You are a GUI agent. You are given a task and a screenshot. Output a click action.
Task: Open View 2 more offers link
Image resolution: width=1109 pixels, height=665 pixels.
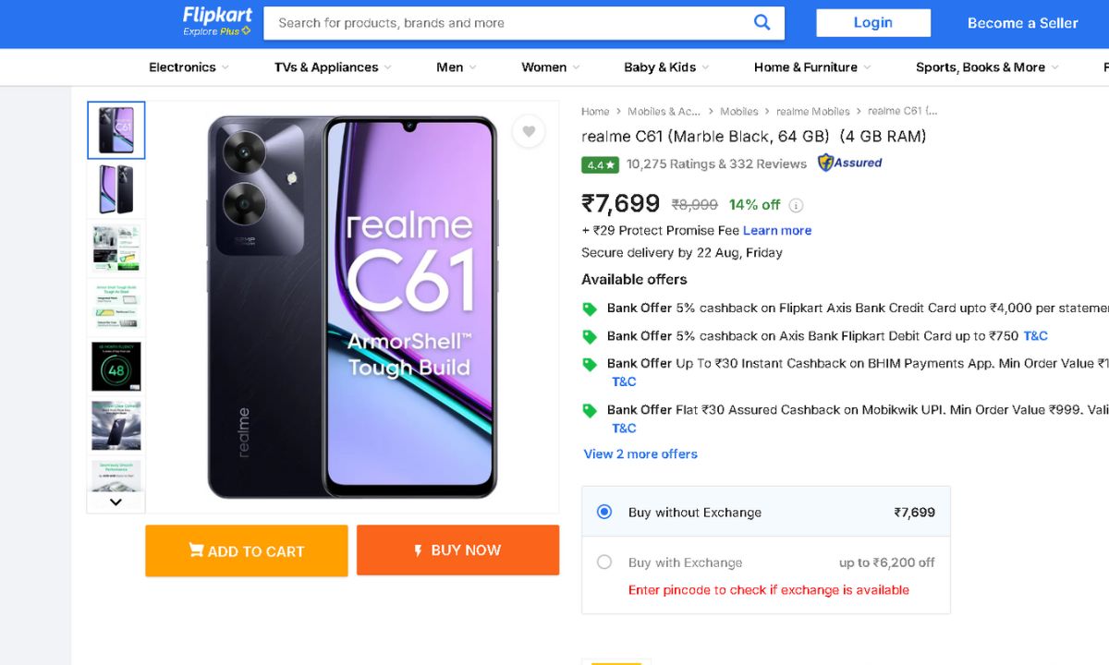click(x=640, y=453)
